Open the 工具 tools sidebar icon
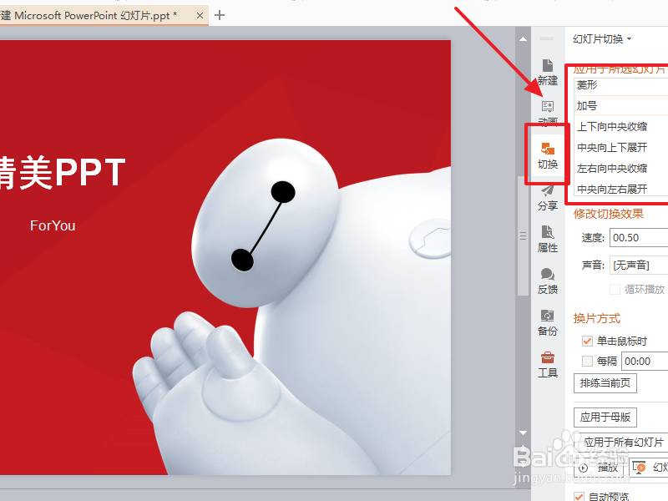This screenshot has height=501, width=668. point(548,365)
